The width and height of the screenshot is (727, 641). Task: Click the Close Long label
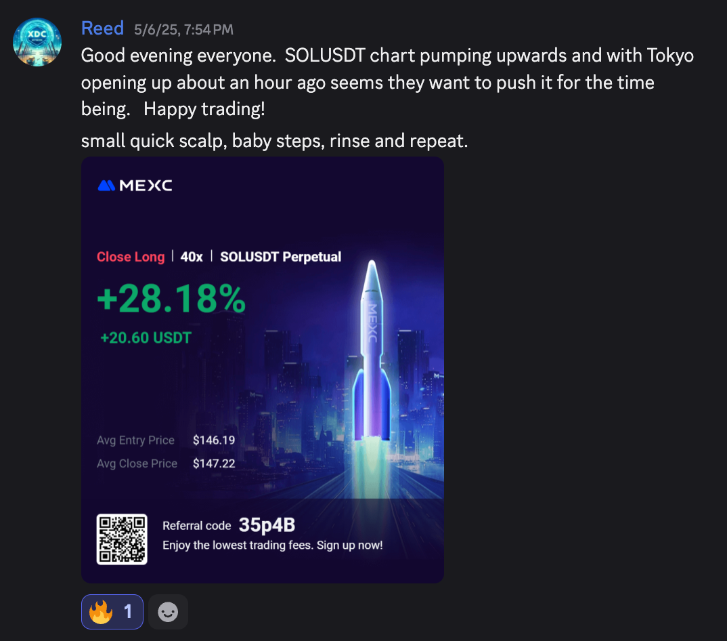[x=131, y=257]
